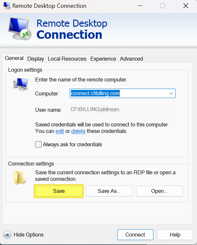Click the Hide Options arrow icon
Viewport: 197px width, 245px height.
(7, 235)
